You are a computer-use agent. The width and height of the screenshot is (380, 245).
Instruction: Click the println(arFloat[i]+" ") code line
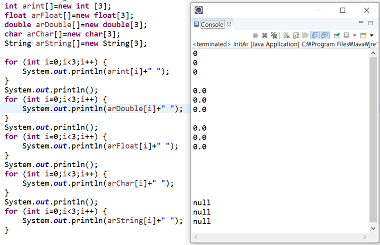pyautogui.click(x=100, y=146)
